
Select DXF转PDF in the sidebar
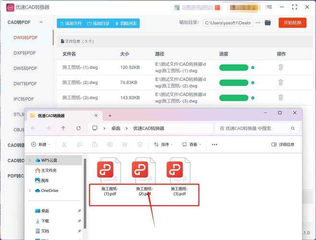pos(25,53)
